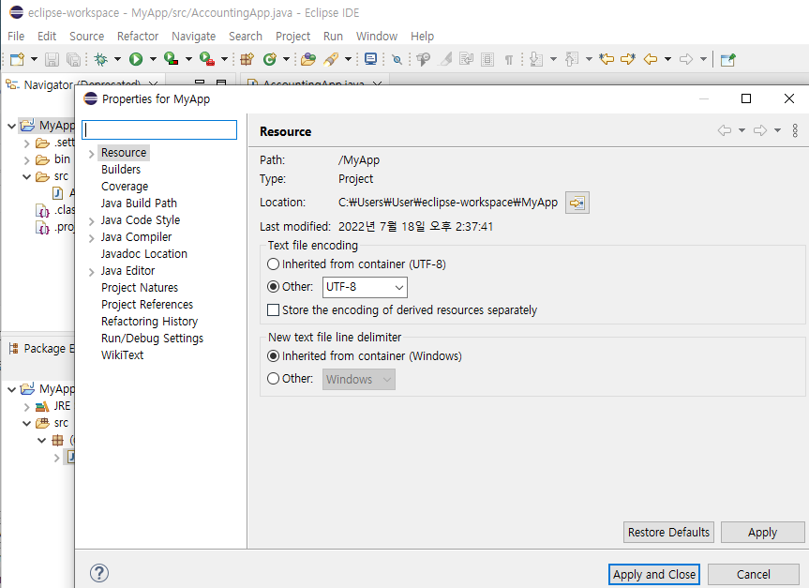This screenshot has height=588, width=809.
Task: Open dropdown arrow next to Run icon
Action: point(153,59)
